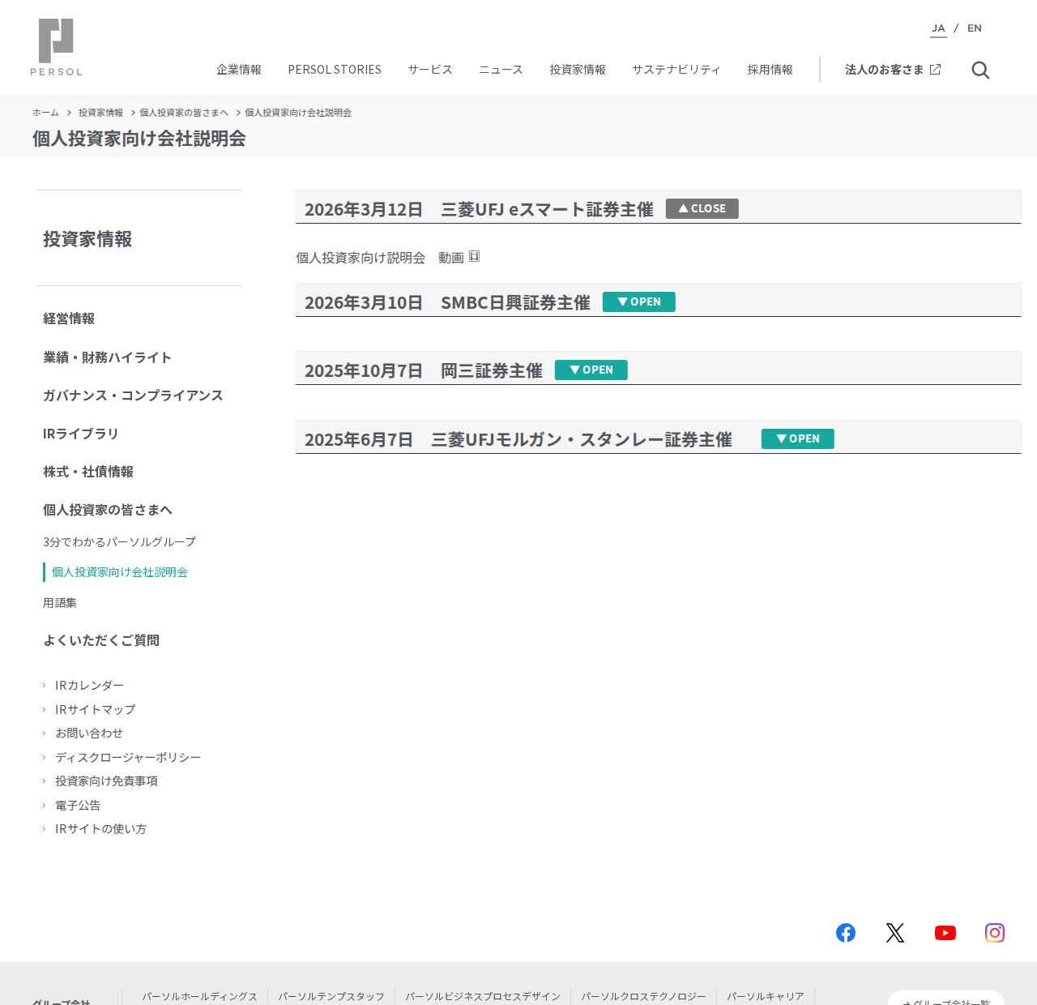1037x1005 pixels.
Task: Expand the SMBC日興証券主催 section with OPEN
Action: (x=639, y=301)
